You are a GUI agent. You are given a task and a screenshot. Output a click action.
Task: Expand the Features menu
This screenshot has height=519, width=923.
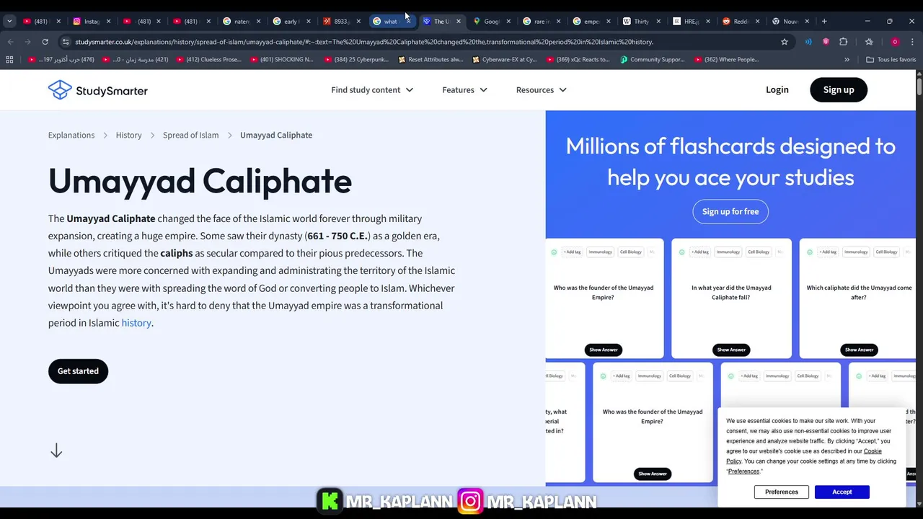coord(464,90)
